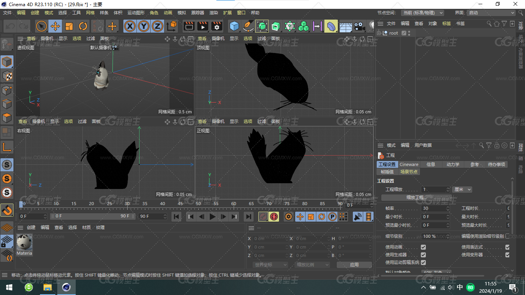Select the live selection arrow tool
This screenshot has height=295, width=525.
pos(42,26)
